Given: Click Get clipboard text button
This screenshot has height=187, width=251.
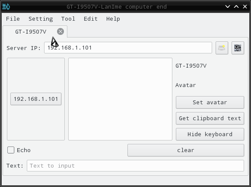Looking at the screenshot, I should pos(210,118).
